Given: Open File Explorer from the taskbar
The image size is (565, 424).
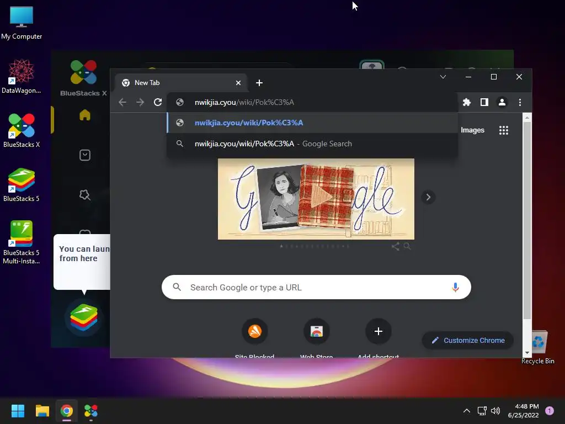Looking at the screenshot, I should [42, 411].
